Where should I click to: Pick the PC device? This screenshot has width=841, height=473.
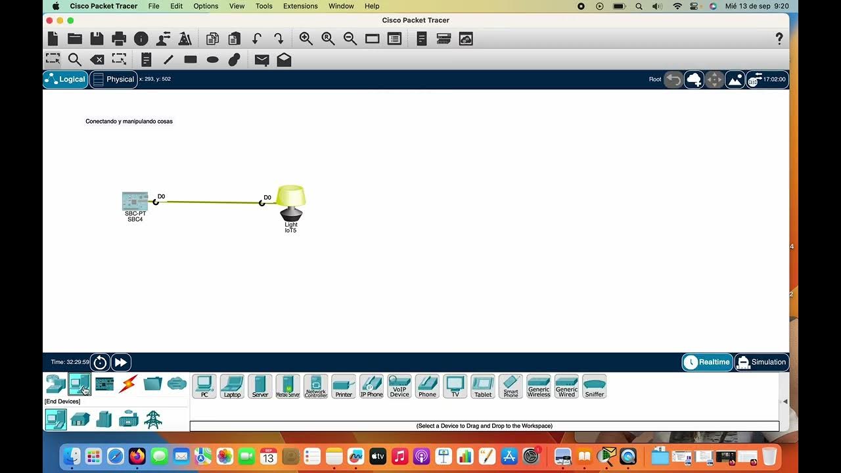204,386
